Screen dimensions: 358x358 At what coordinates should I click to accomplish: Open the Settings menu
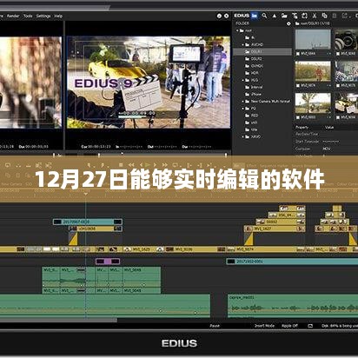click(x=43, y=16)
